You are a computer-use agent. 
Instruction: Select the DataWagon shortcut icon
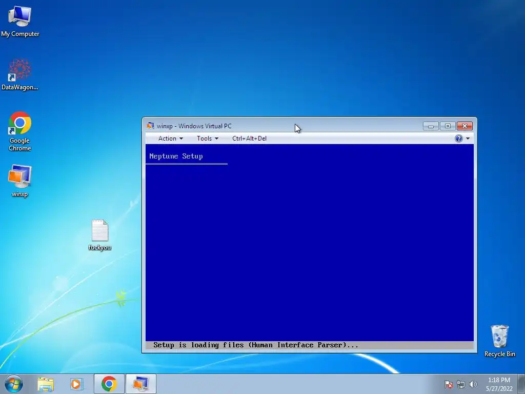click(x=20, y=74)
